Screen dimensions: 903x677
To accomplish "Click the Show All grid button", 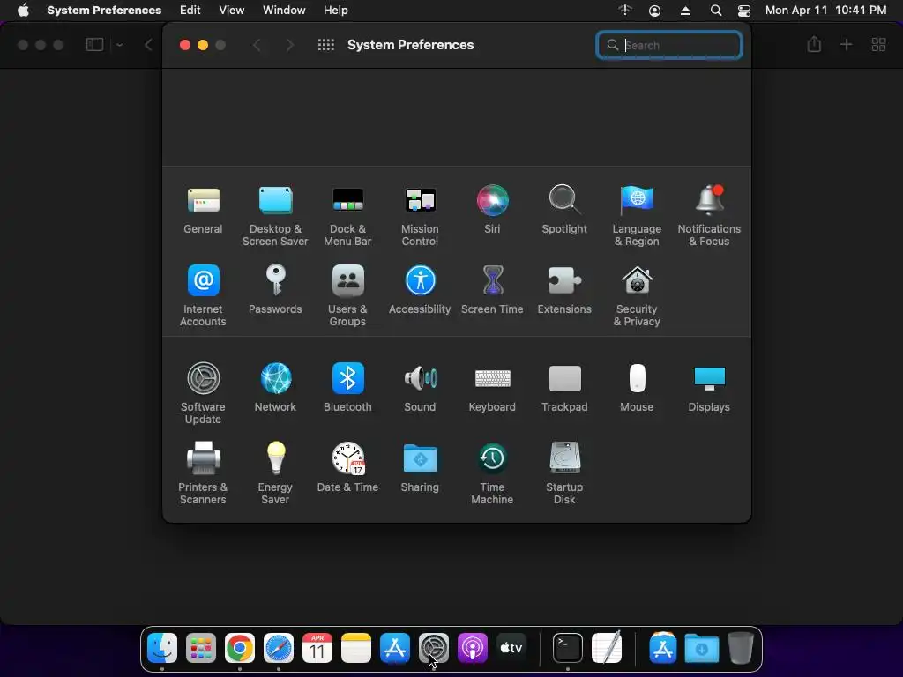I will [x=326, y=45].
